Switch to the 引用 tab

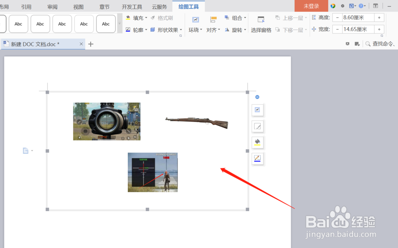point(26,7)
